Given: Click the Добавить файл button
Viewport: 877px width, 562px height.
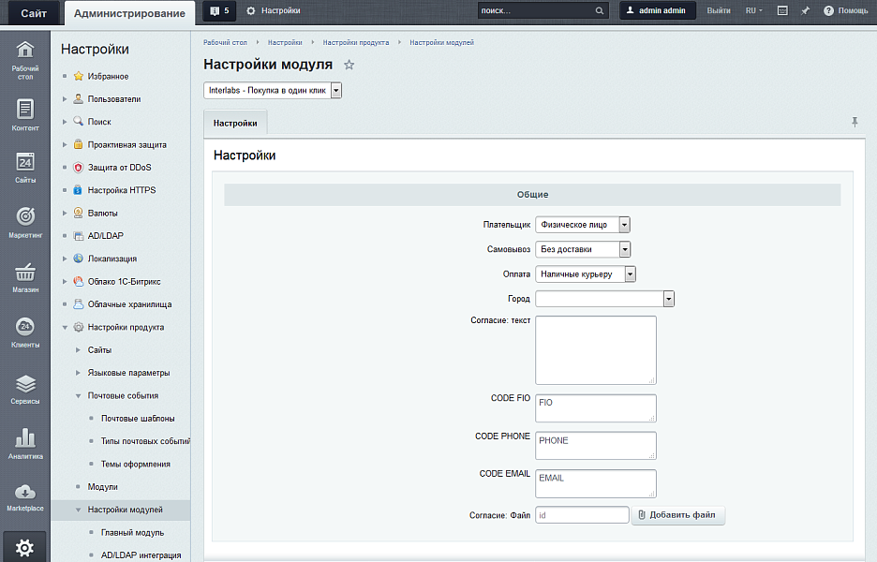Looking at the screenshot, I should (678, 515).
